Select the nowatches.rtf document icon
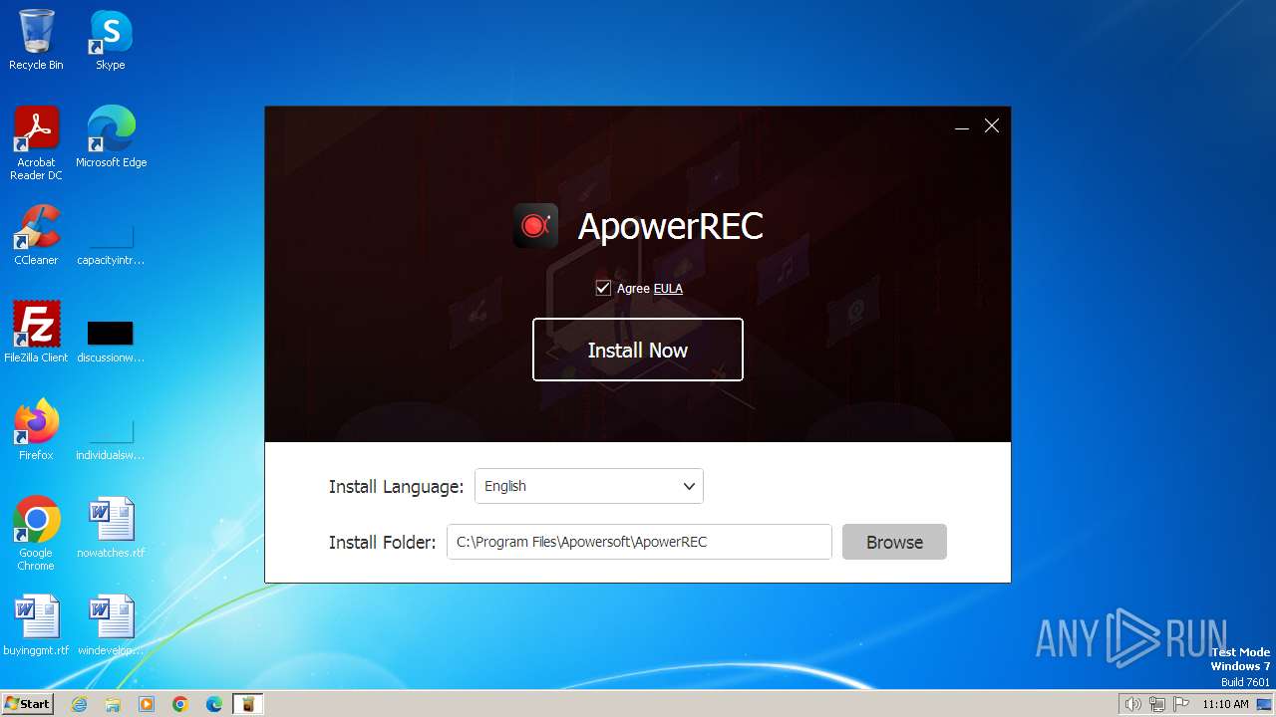Viewport: 1276px width, 717px height. coord(111,527)
